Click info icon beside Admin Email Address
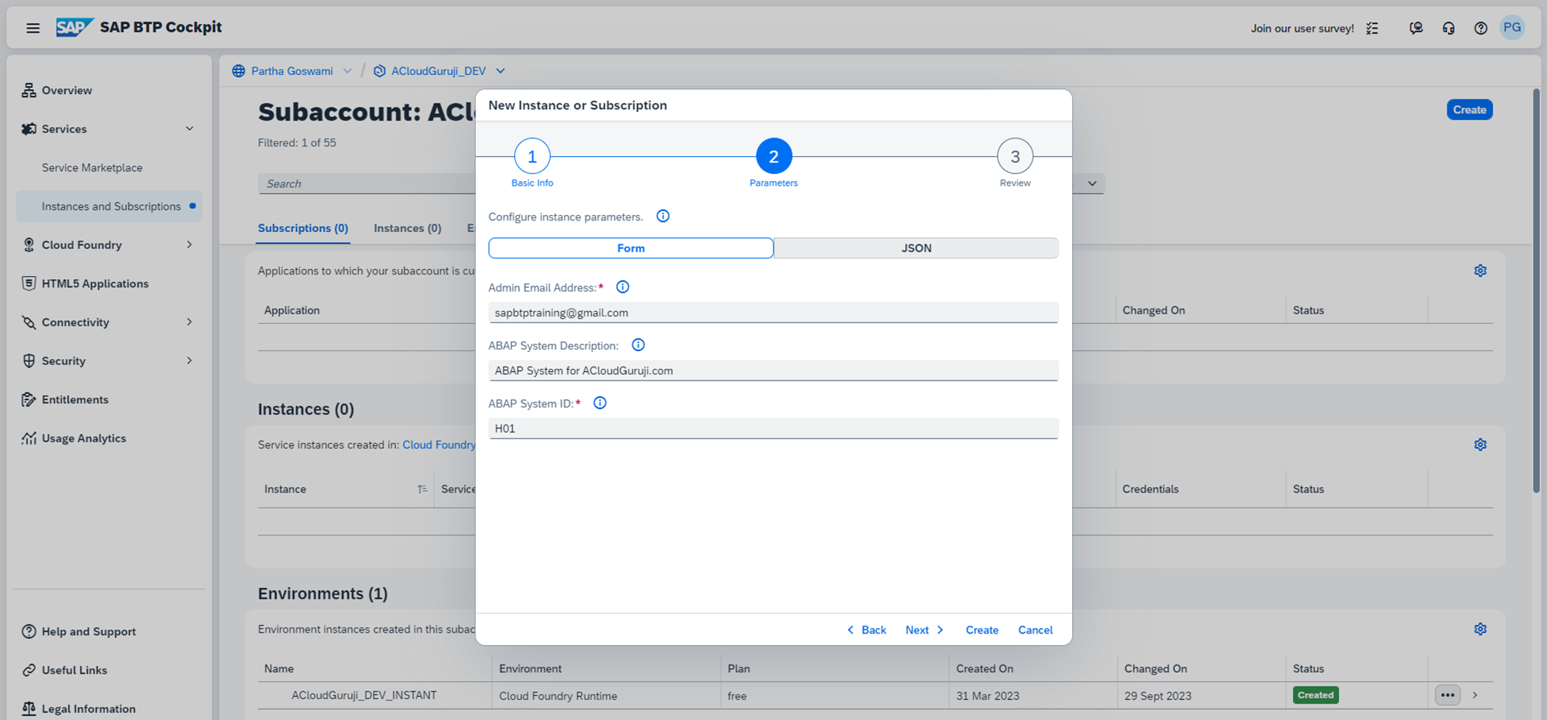The image size is (1547, 720). coord(622,287)
